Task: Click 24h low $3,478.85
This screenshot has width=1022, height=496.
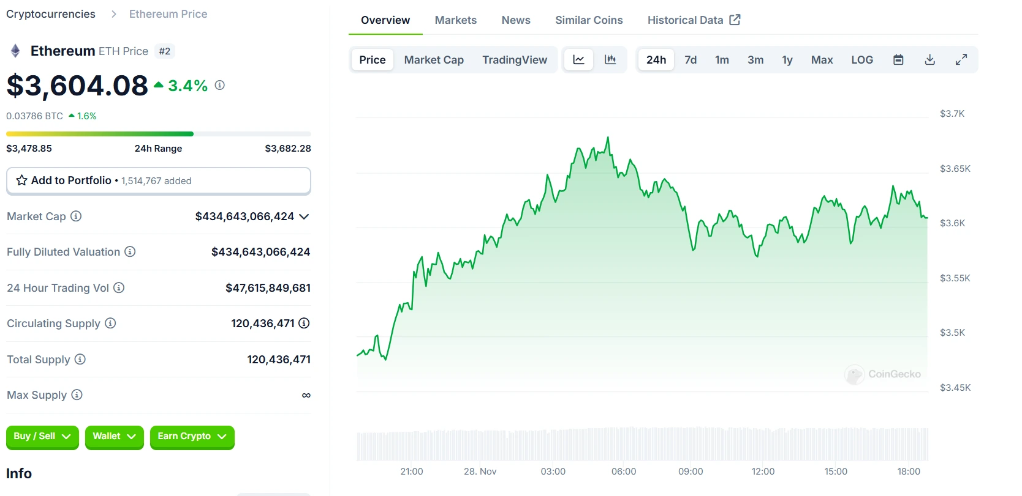Action: coord(29,148)
